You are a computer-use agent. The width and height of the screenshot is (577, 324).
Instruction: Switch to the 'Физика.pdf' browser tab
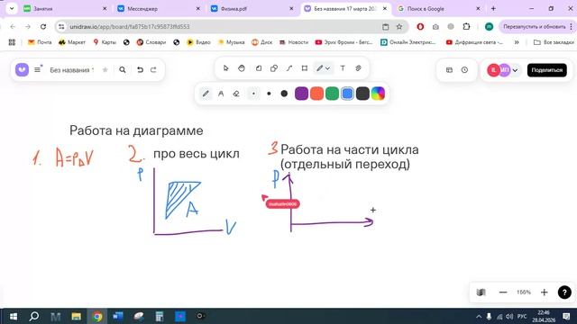pyautogui.click(x=252, y=8)
